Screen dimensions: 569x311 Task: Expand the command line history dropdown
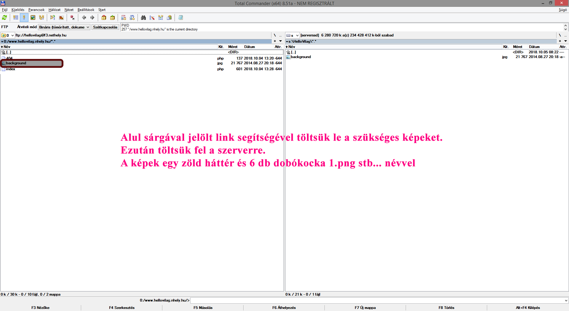point(566,300)
